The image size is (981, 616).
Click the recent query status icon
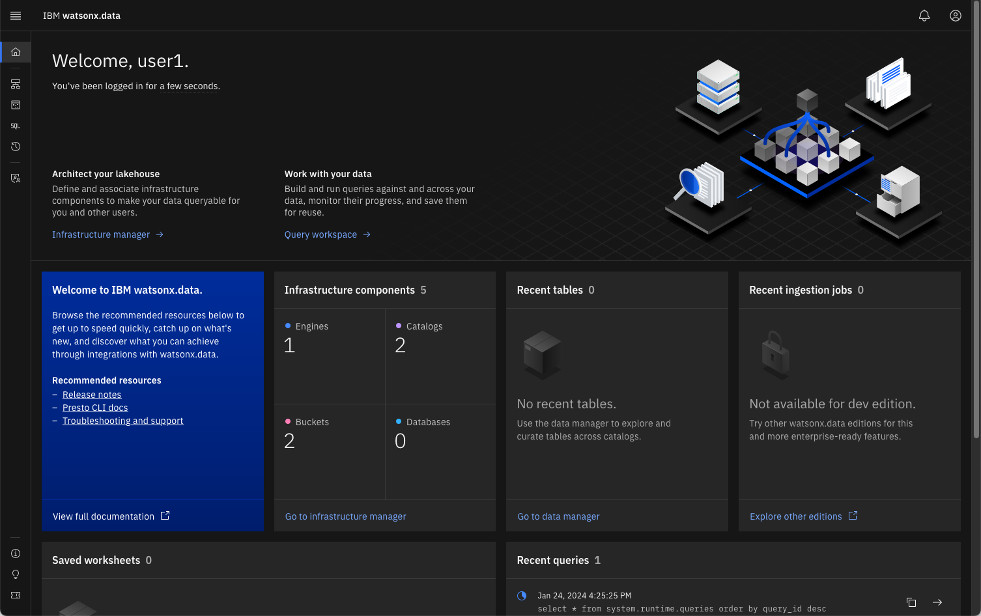pyautogui.click(x=522, y=595)
